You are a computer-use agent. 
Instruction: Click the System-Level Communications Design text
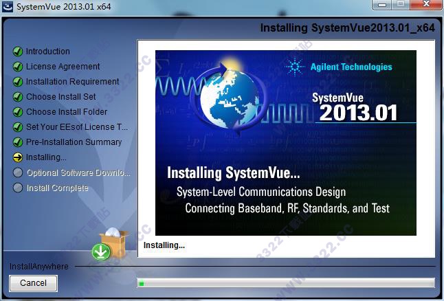(261, 192)
